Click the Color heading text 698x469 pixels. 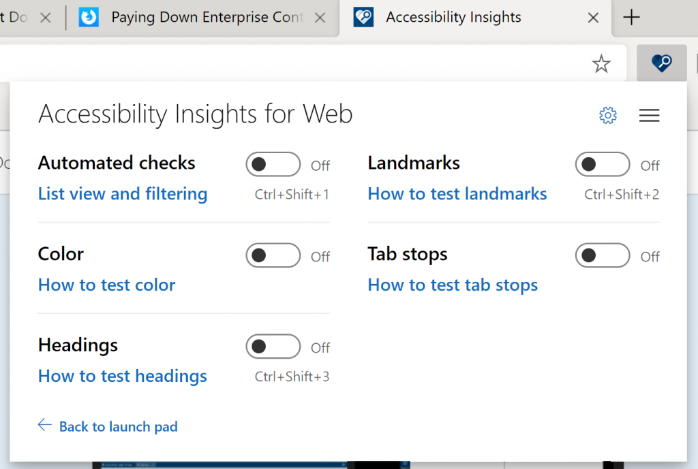61,255
